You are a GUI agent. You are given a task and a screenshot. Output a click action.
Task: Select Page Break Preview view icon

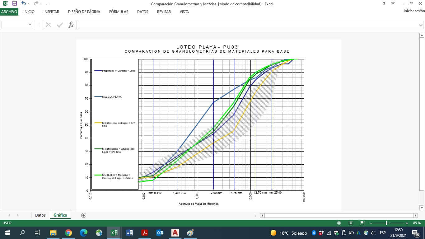362,223
